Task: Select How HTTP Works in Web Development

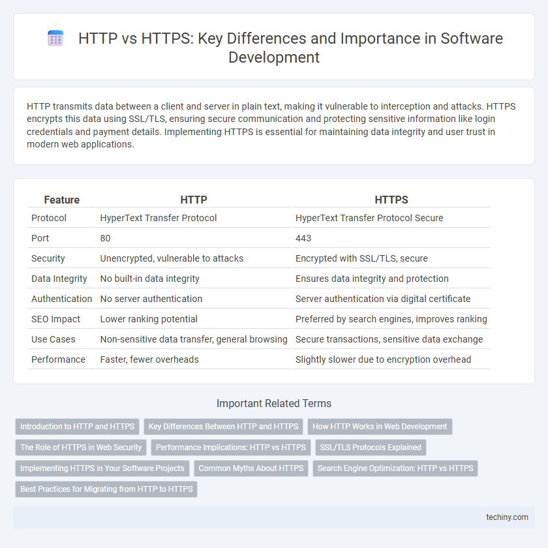Action: click(x=380, y=427)
